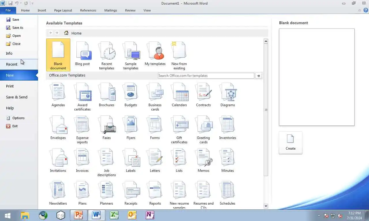Switch to the Review tab
369x221 pixels.
(130, 10)
